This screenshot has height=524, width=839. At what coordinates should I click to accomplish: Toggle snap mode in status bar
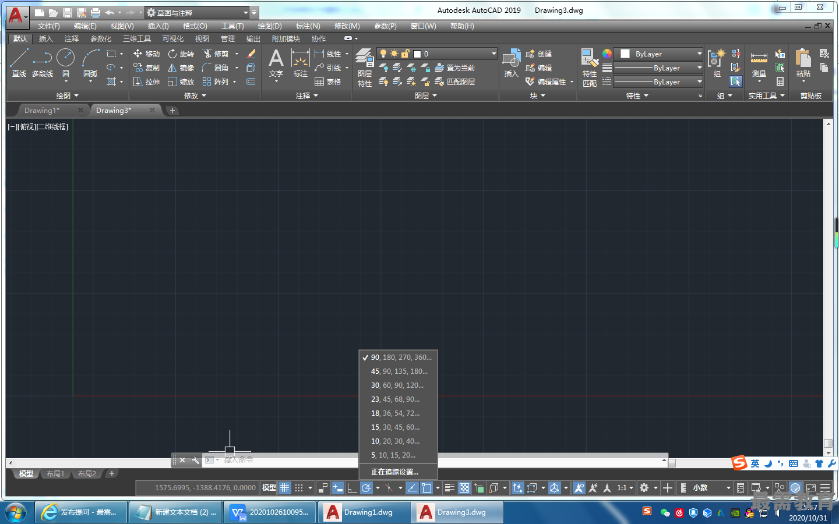(x=299, y=488)
